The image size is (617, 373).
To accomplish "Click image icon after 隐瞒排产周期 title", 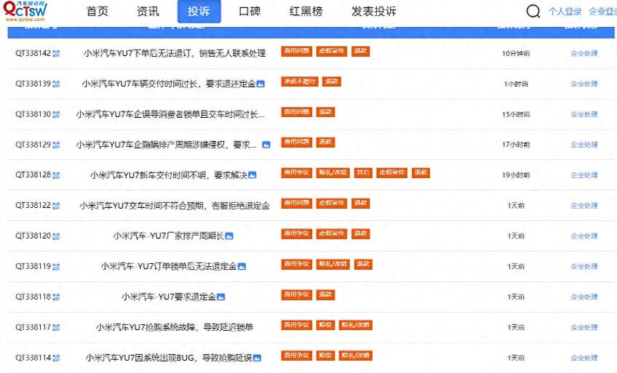I will [266, 145].
